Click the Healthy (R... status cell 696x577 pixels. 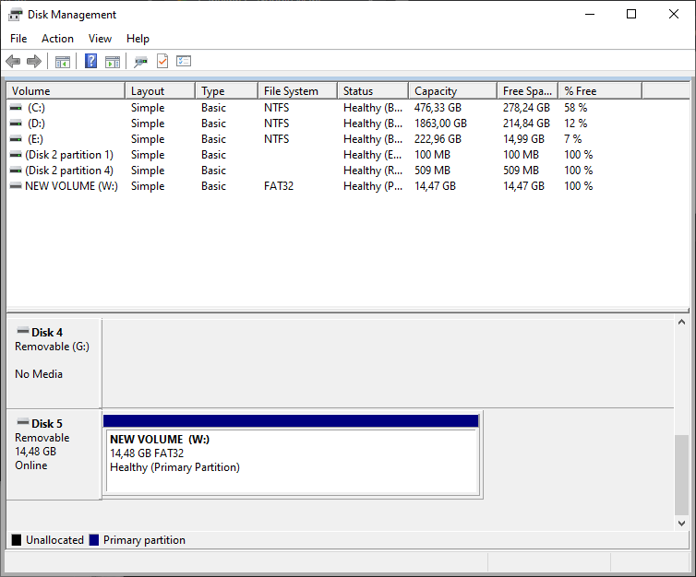(373, 171)
